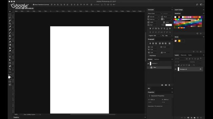Select the Blur tool
The image size is (213, 119).
[10, 48]
